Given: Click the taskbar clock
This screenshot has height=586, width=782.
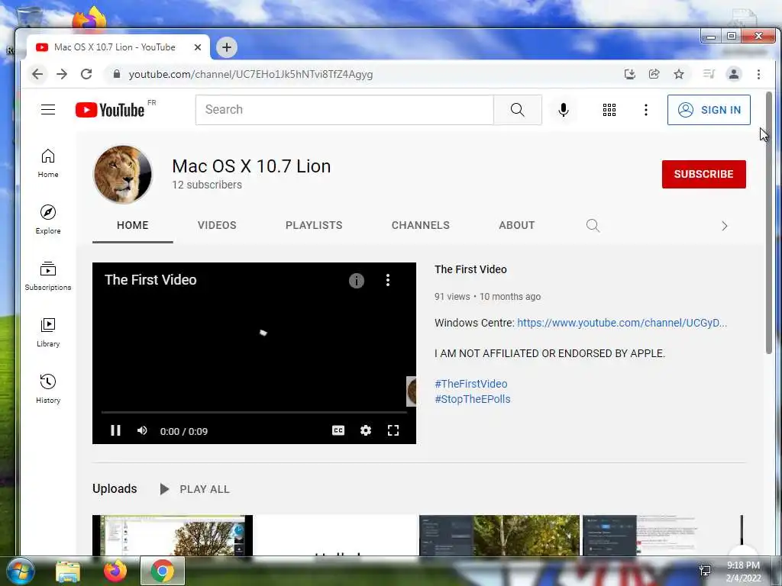Looking at the screenshot, I should pos(743,572).
